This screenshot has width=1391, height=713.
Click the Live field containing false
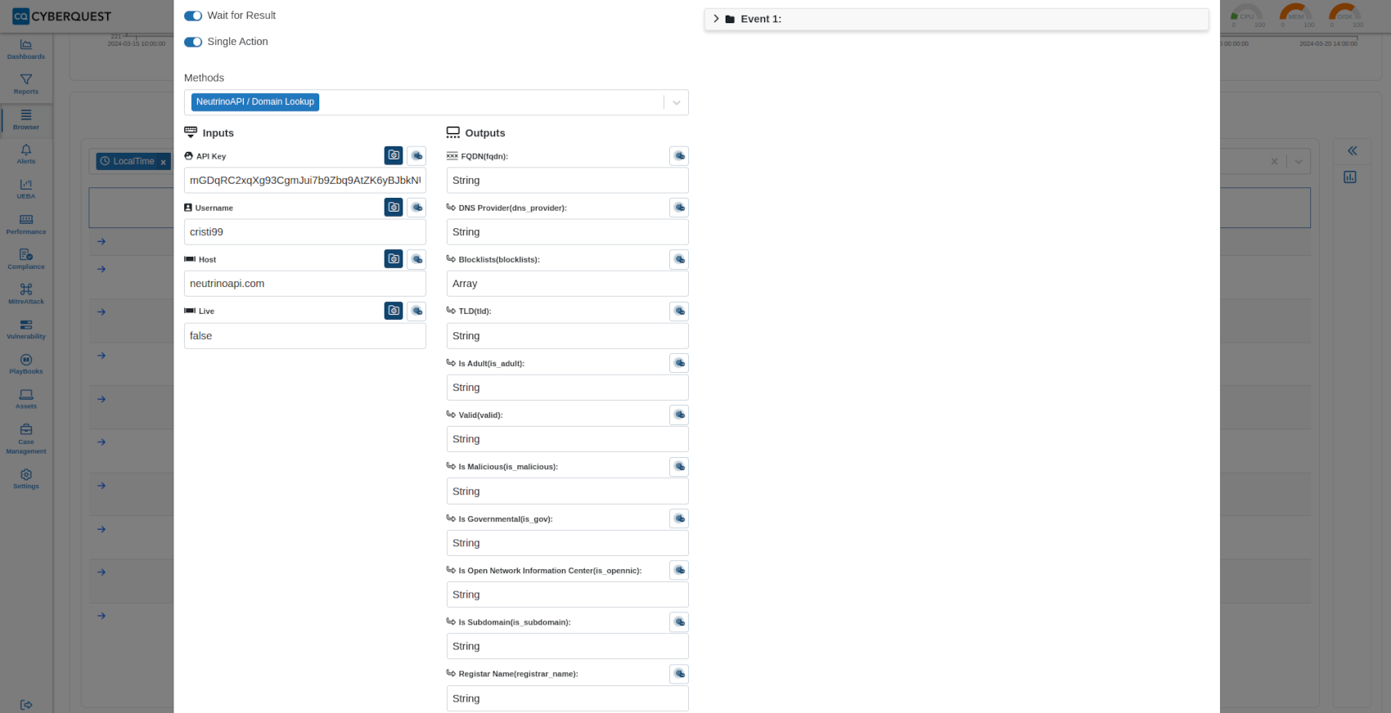[305, 336]
